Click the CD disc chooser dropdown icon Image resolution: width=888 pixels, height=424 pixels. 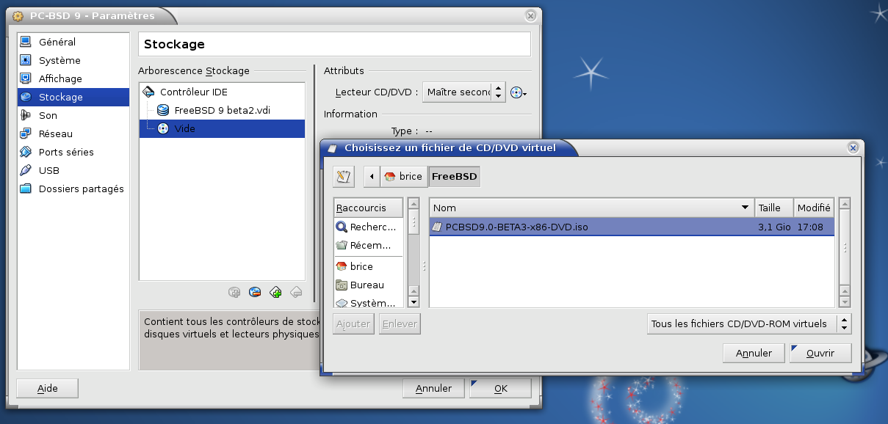pyautogui.click(x=519, y=92)
